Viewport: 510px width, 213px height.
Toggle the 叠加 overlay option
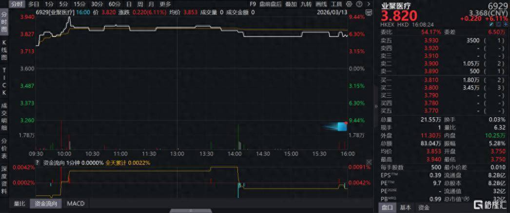click(291, 3)
